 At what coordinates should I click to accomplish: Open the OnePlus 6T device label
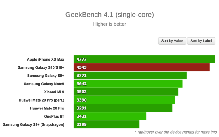(54, 116)
